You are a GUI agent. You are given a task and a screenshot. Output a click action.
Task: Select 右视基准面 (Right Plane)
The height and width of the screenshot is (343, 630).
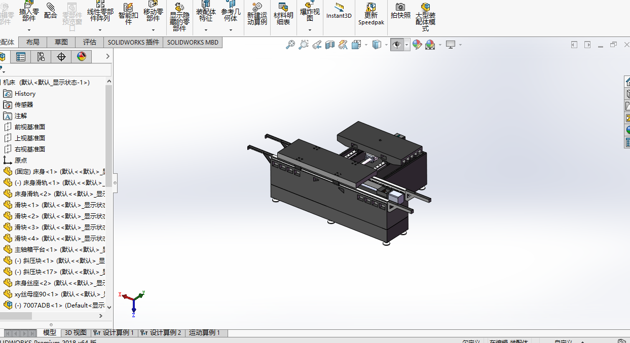coord(29,149)
